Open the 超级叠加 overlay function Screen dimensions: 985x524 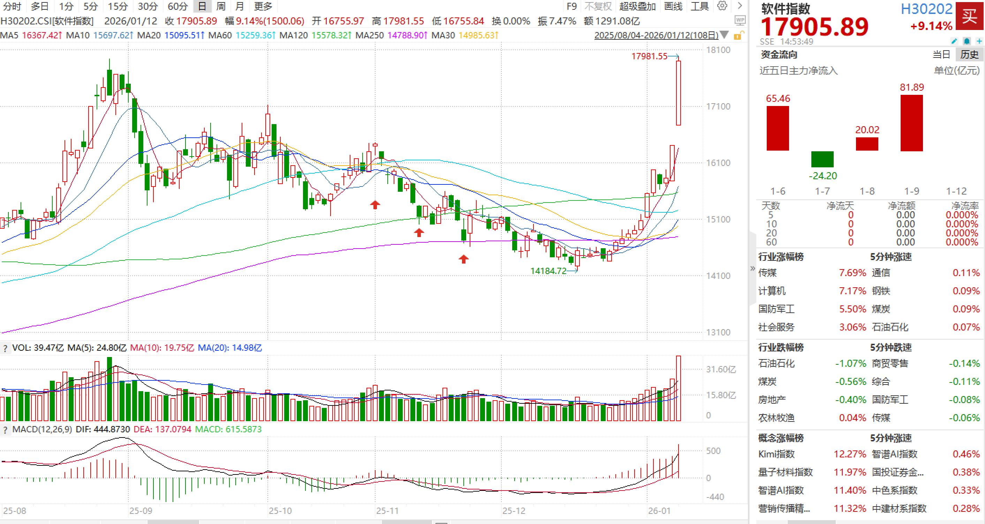pyautogui.click(x=637, y=6)
